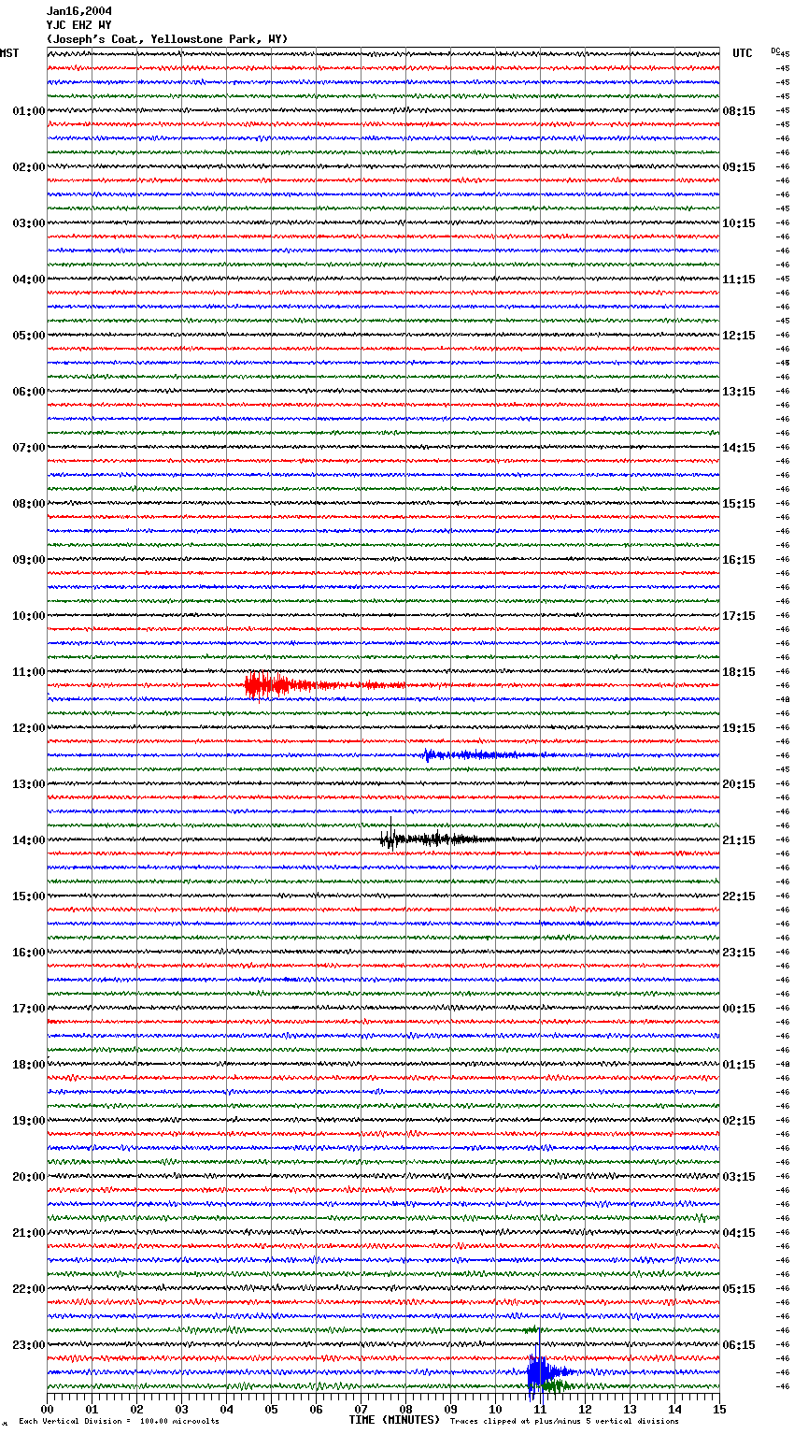Select the 21:00 MST hour label
The height and width of the screenshot is (1434, 794).
coord(29,1233)
